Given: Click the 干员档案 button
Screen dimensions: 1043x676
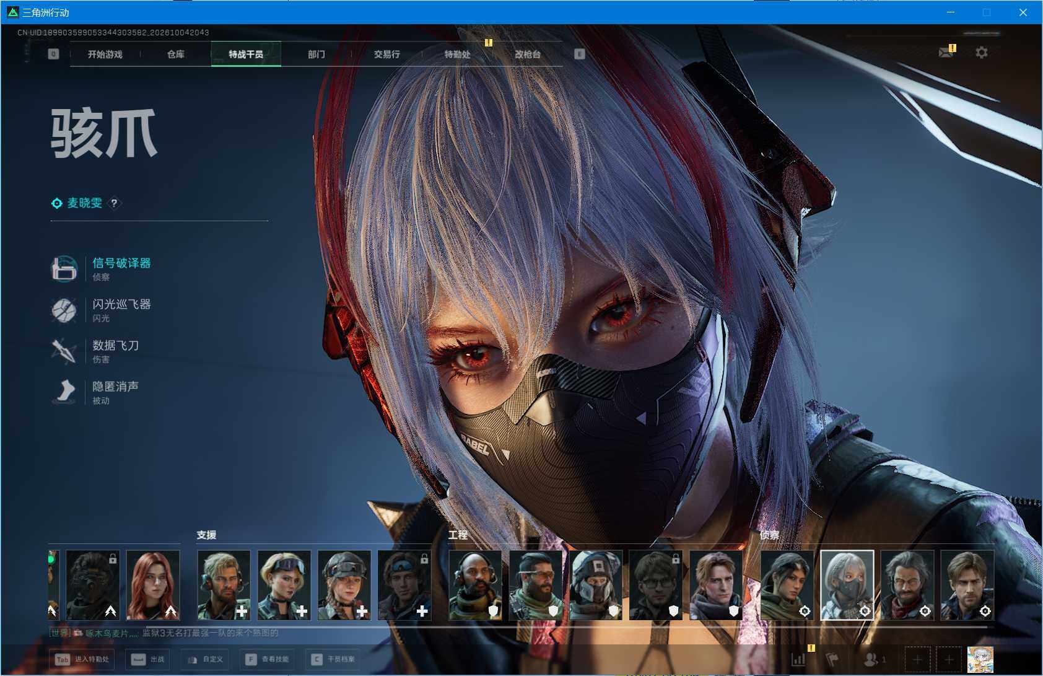Looking at the screenshot, I should pos(333,659).
